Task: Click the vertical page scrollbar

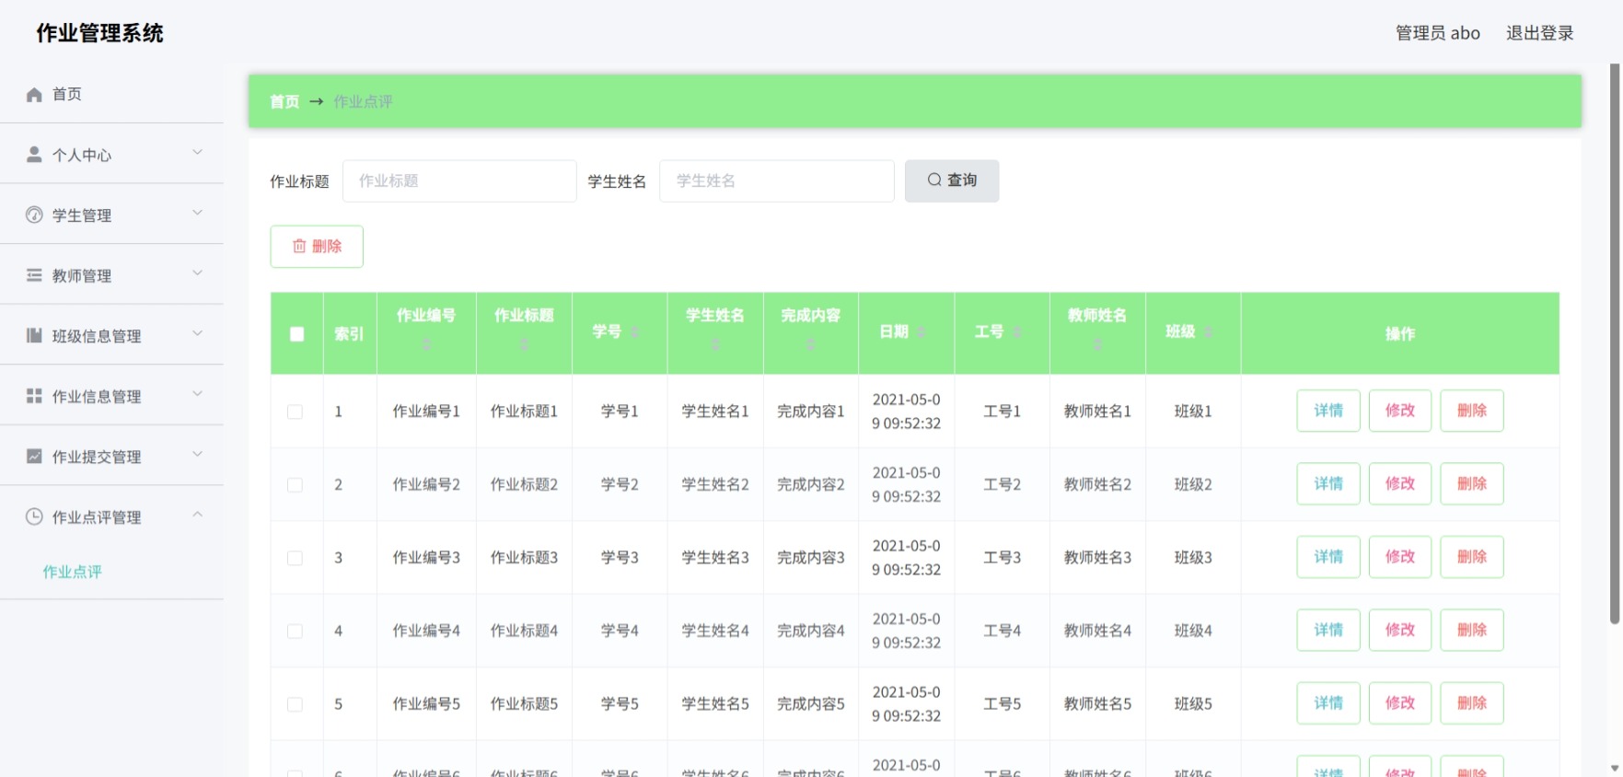Action: [1615, 343]
